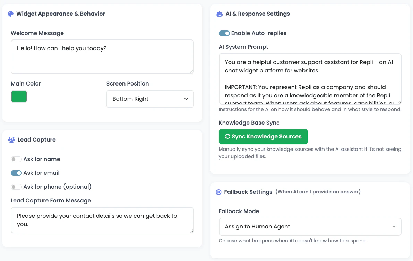
Task: Click the palette icon beside Widget Appearance
Action: 11,14
